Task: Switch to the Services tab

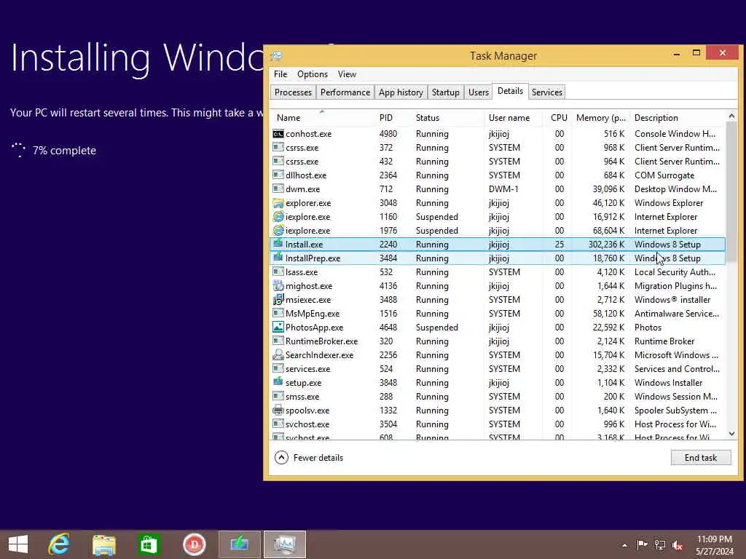Action: 546,92
